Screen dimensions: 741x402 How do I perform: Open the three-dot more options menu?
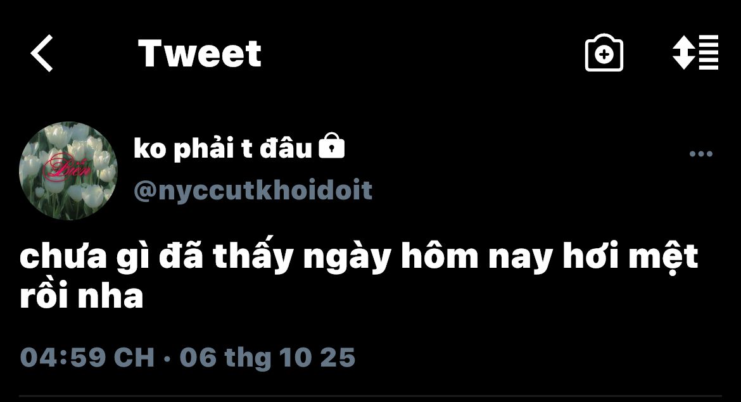pyautogui.click(x=701, y=154)
